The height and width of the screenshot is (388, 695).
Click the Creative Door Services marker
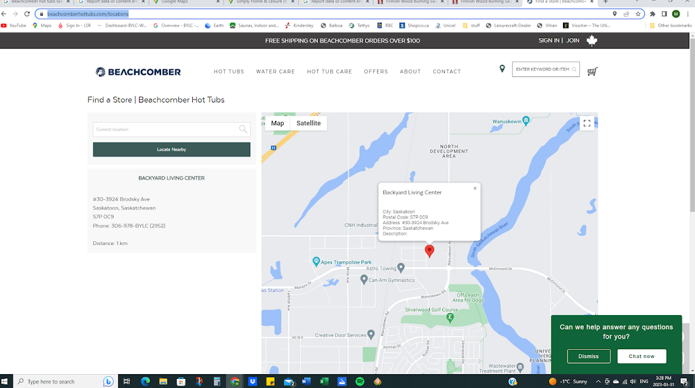click(x=371, y=335)
